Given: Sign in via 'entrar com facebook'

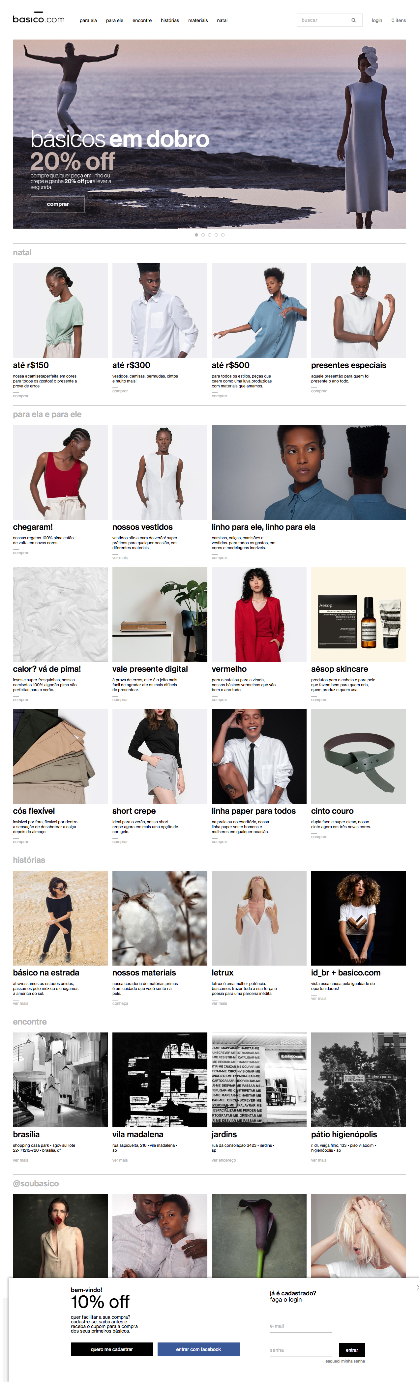Looking at the screenshot, I should 198,1349.
